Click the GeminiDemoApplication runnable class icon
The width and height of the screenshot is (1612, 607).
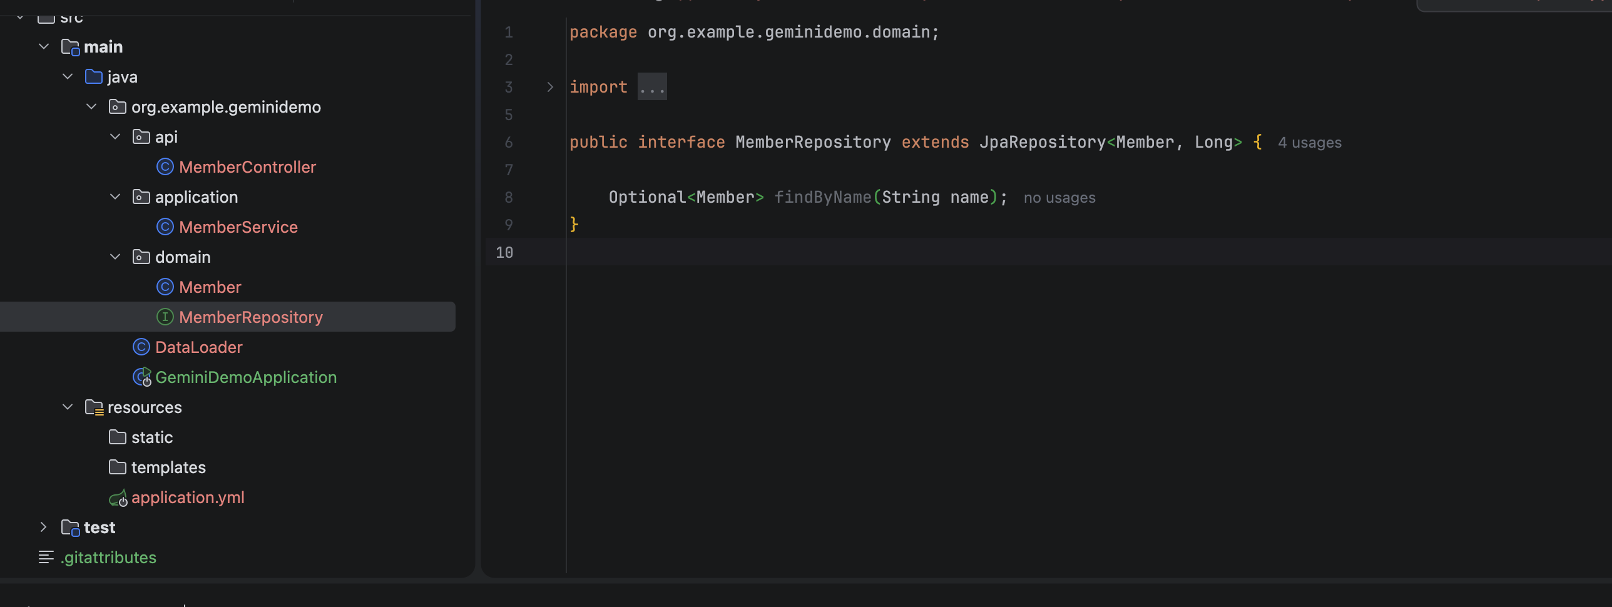pyautogui.click(x=142, y=377)
